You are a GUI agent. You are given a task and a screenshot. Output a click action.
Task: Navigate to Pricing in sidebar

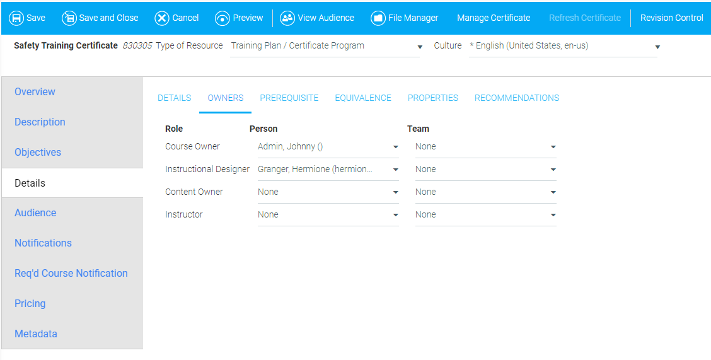30,304
